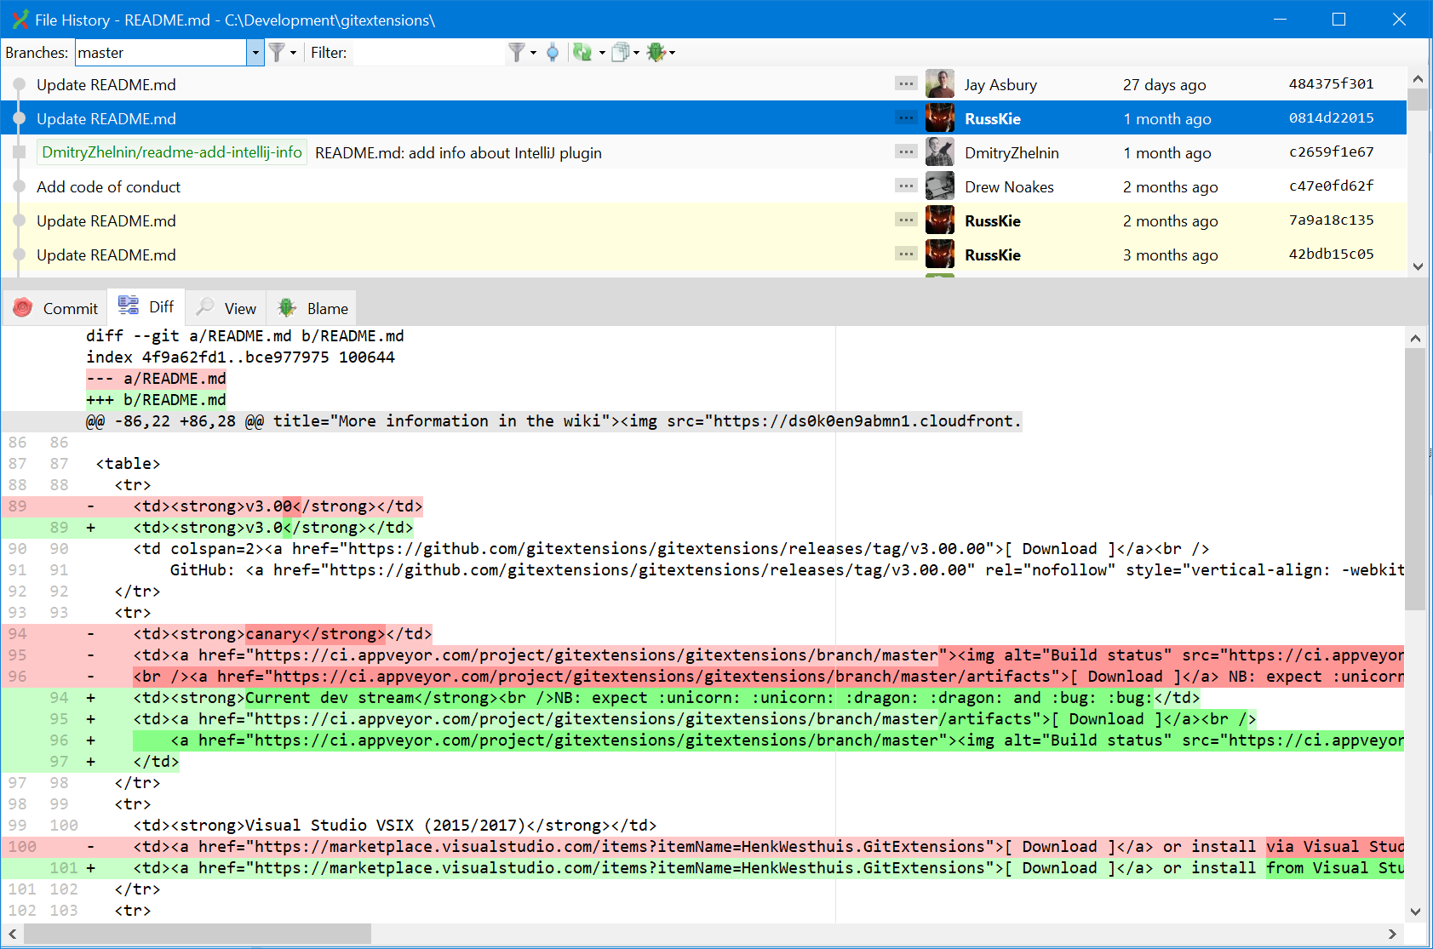Open the script/copy toolbar icon
Image resolution: width=1433 pixels, height=949 pixels.
(x=622, y=52)
